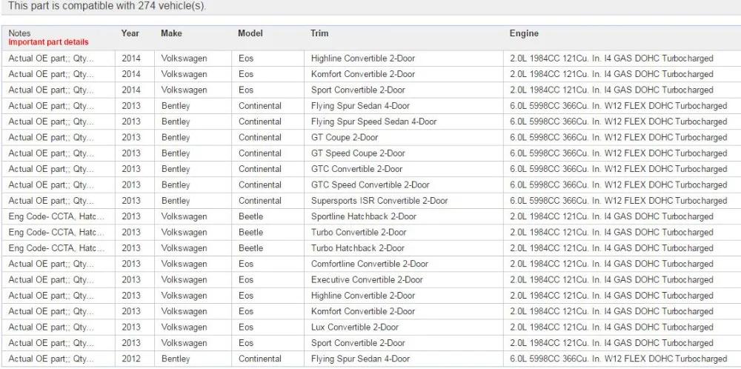Select 2013 Eos 'Highline Convertible 2-Door' trim cell
741x369 pixels.
point(363,296)
